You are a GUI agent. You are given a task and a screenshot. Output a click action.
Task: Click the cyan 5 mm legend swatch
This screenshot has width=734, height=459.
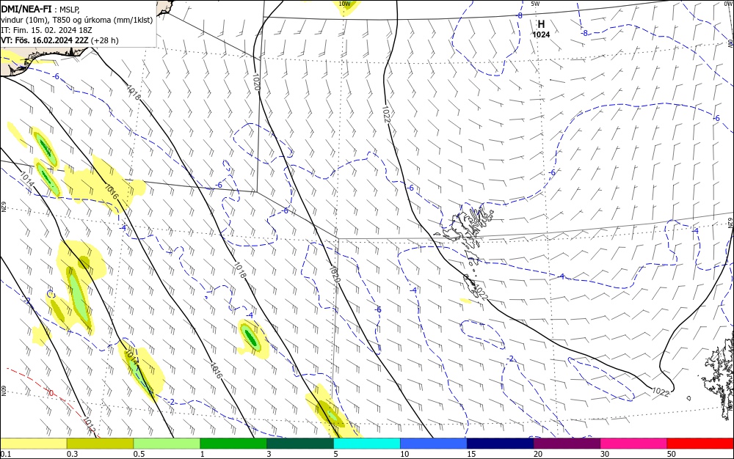click(366, 443)
